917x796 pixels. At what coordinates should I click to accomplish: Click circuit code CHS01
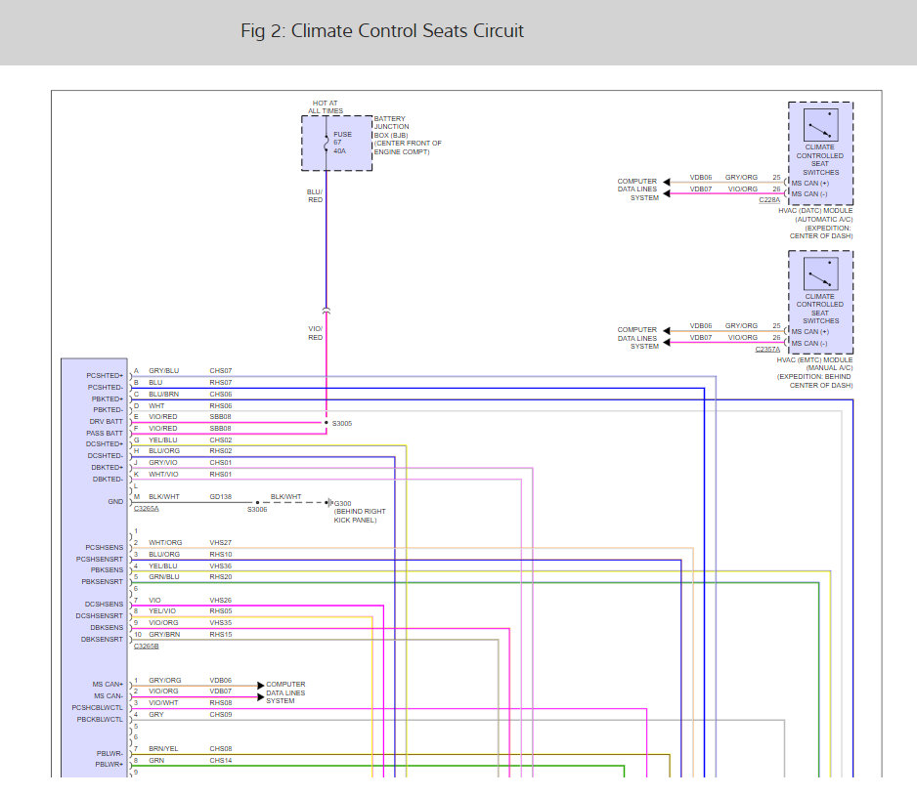point(221,463)
